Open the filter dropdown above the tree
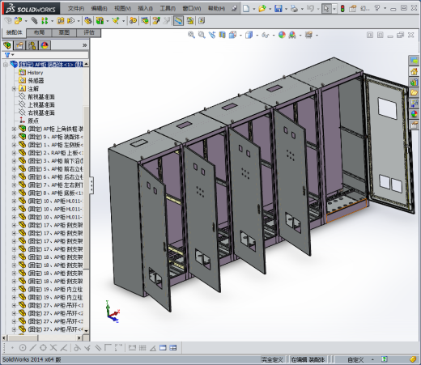The image size is (421, 365). pyautogui.click(x=10, y=55)
